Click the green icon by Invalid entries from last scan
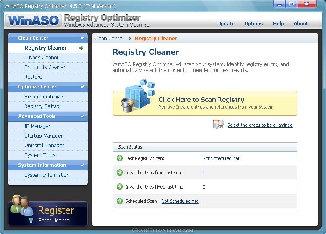This screenshot has width=326, height=234. coord(120,173)
